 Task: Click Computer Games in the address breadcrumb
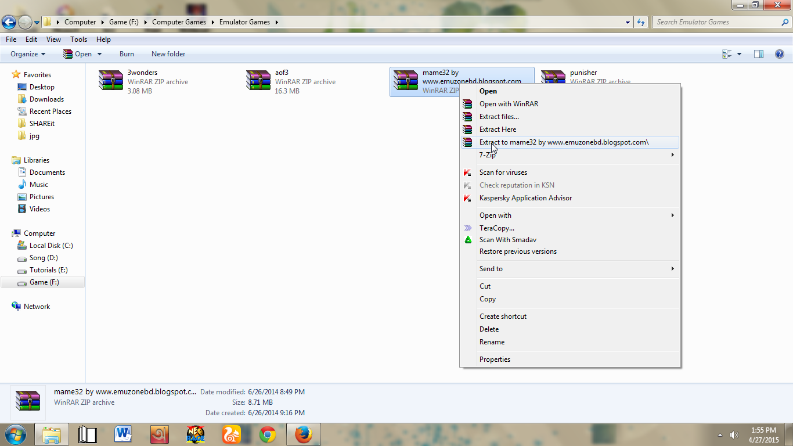click(x=179, y=22)
